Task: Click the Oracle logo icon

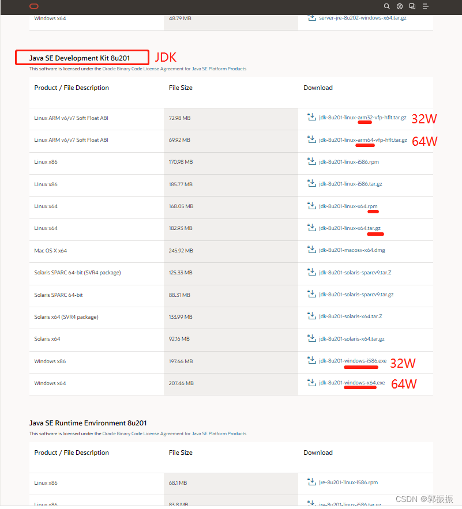Action: (x=34, y=6)
